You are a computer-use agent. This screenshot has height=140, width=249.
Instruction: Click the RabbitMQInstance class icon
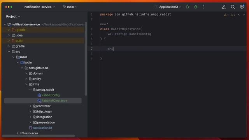39,100
